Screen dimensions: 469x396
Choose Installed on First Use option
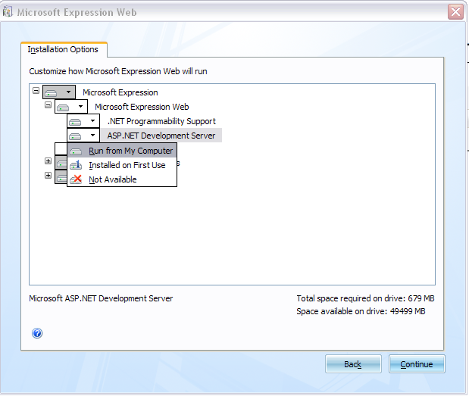tap(122, 165)
